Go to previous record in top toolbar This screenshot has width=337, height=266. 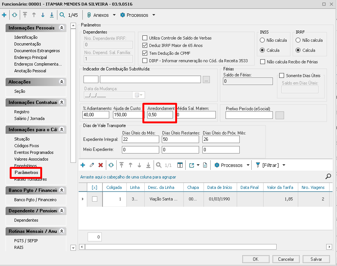(34, 15)
